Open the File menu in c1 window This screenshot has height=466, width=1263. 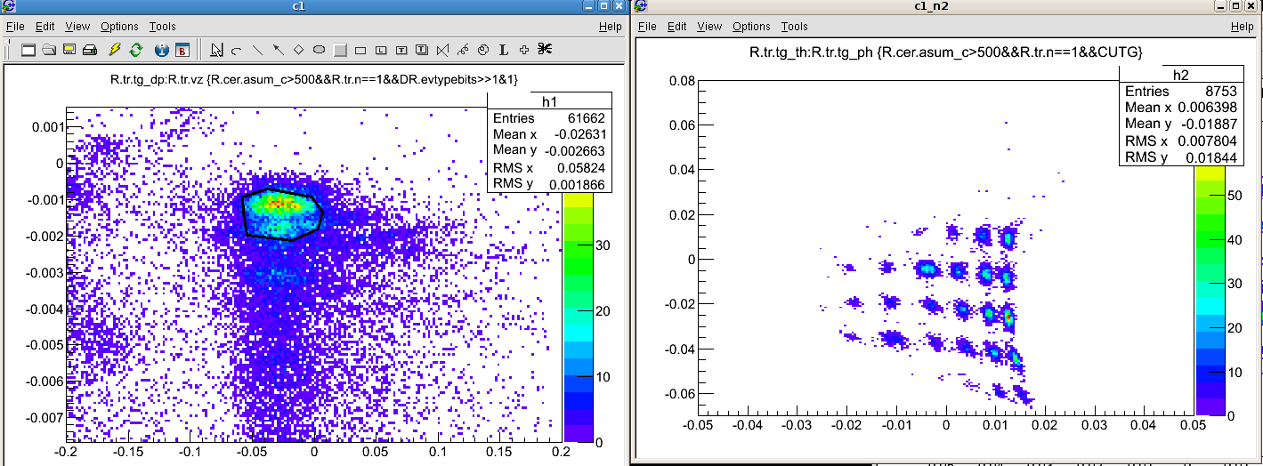(x=16, y=27)
